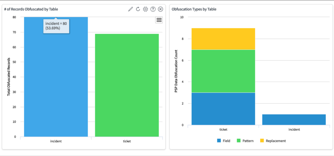Click the green Pattern legend color swatch
Viewport: 334px width, 156px height.
point(238,141)
